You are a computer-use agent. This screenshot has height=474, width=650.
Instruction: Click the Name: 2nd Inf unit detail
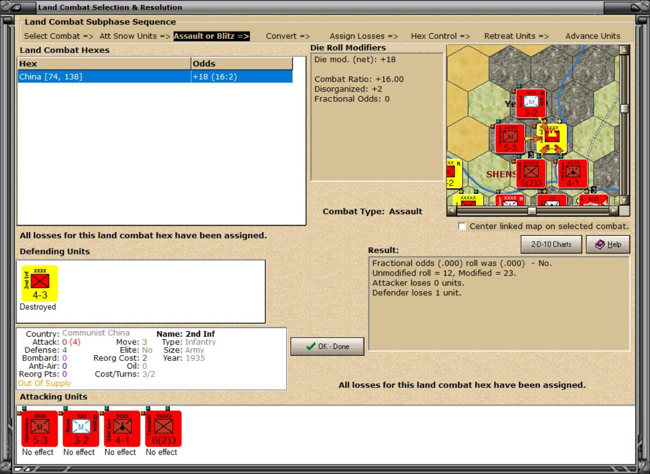click(186, 334)
